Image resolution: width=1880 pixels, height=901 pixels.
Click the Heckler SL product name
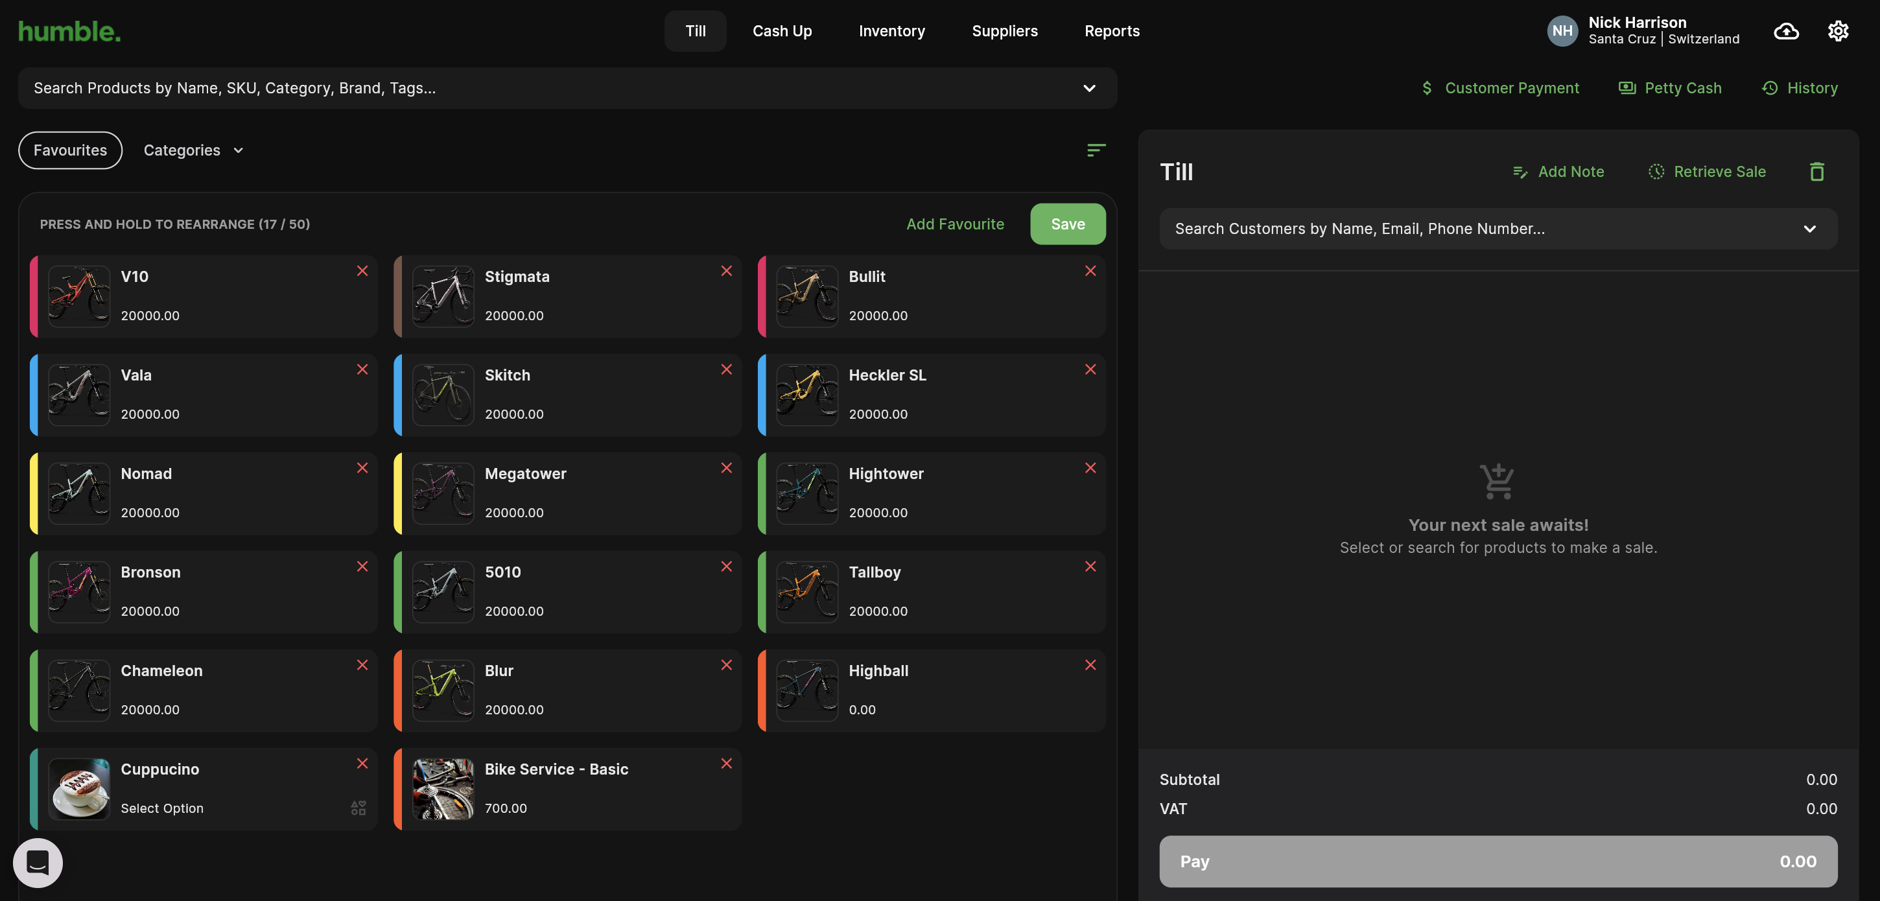pos(887,375)
